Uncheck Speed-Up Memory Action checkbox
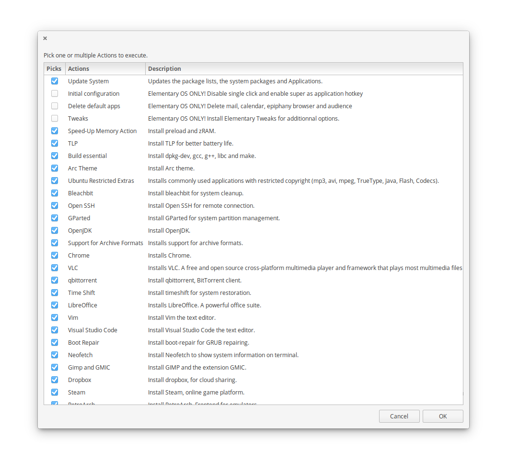The width and height of the screenshot is (507, 473). tap(55, 131)
